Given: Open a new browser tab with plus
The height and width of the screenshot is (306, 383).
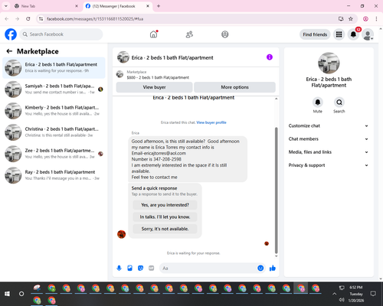Looking at the screenshot, I should (159, 6).
